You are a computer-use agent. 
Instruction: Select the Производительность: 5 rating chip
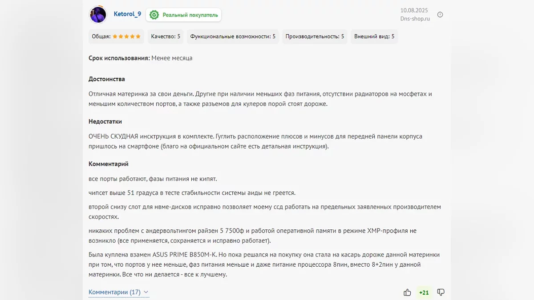coord(315,36)
